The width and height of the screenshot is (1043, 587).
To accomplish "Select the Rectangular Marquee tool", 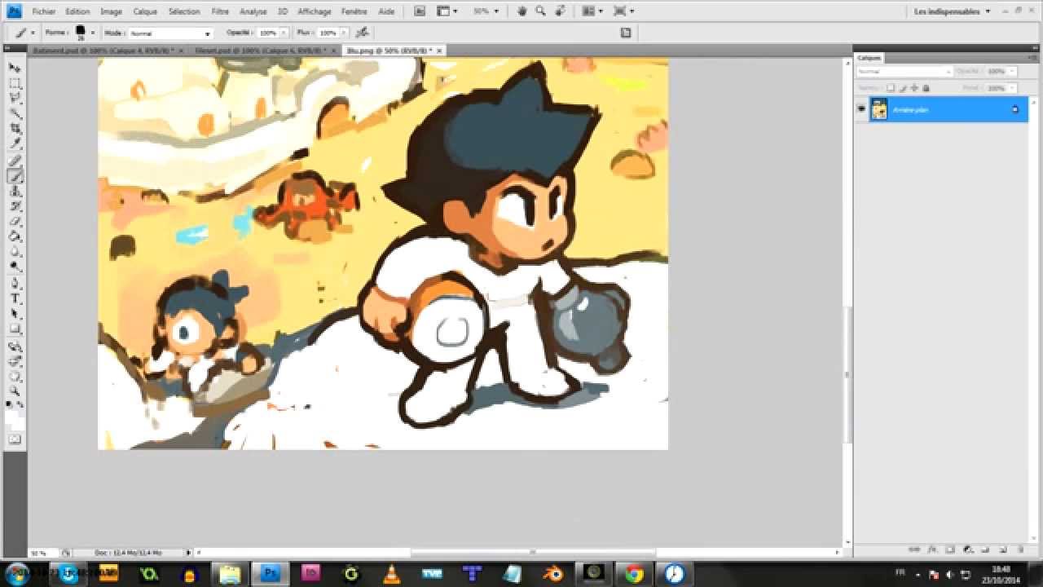I will point(15,83).
